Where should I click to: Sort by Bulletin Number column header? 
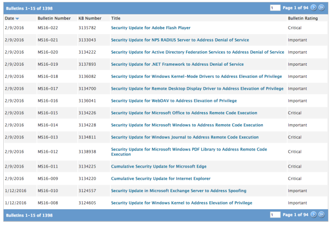coord(54,19)
